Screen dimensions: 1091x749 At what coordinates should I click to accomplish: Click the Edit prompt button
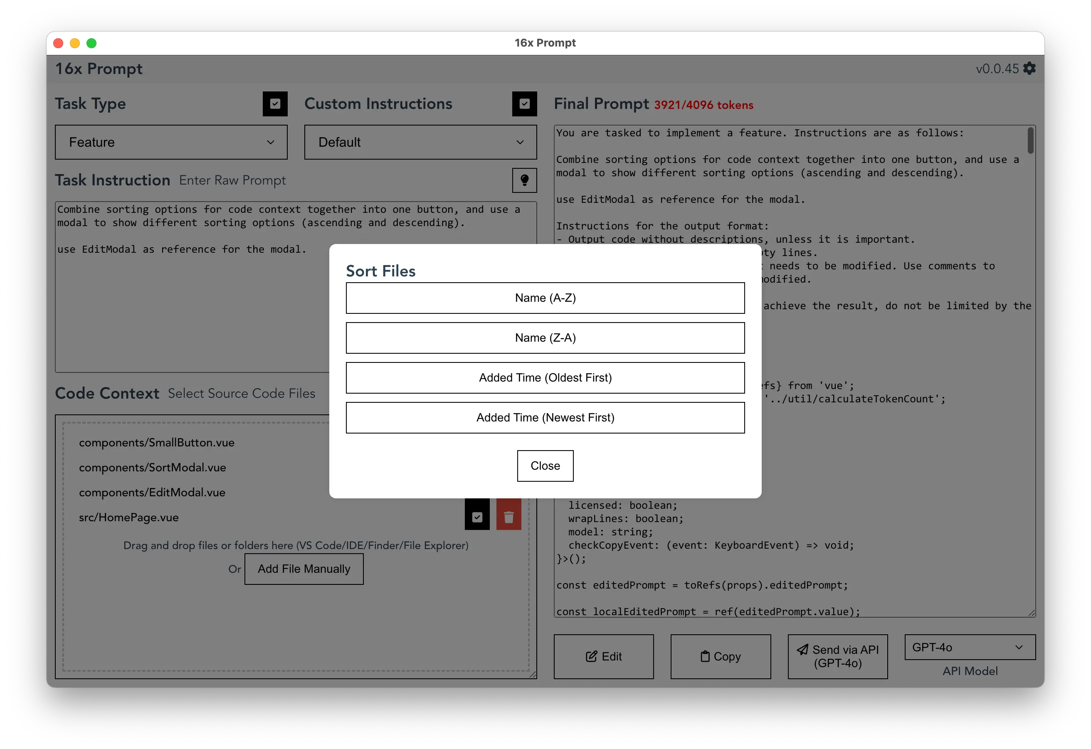[x=604, y=657]
